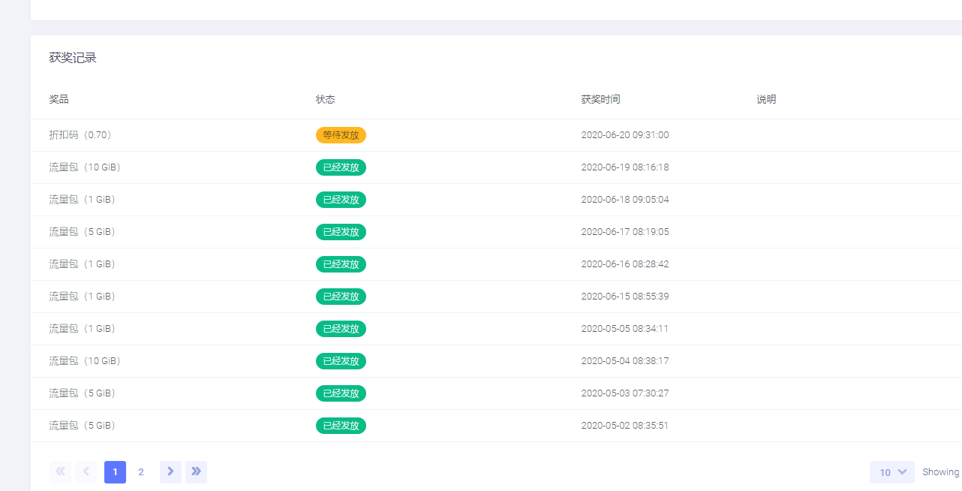Click the 奖品 column header
962x491 pixels.
(59, 99)
